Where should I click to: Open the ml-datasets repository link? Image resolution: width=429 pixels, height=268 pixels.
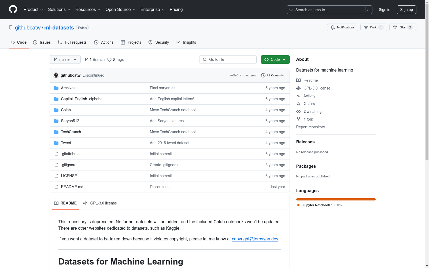59,28
